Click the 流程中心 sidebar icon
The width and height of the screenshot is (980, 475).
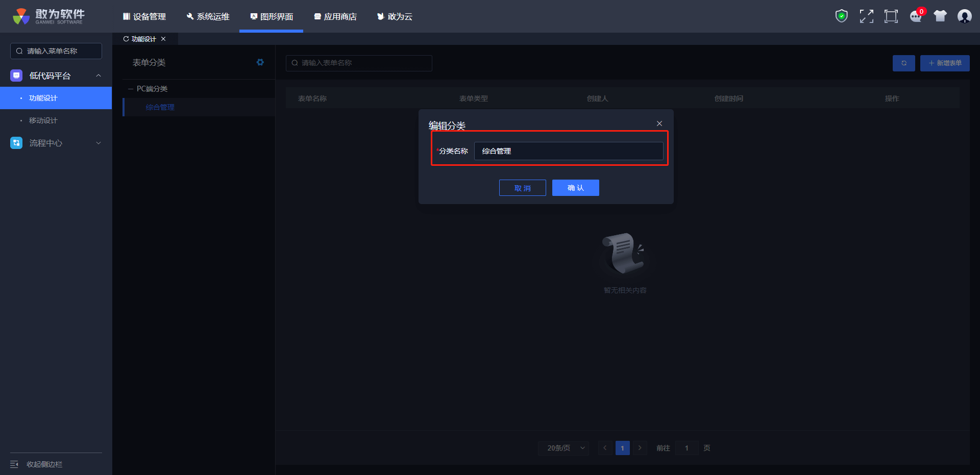click(x=16, y=143)
